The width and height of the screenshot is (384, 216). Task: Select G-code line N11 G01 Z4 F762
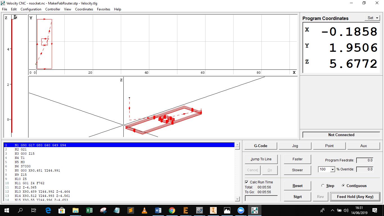point(119,183)
